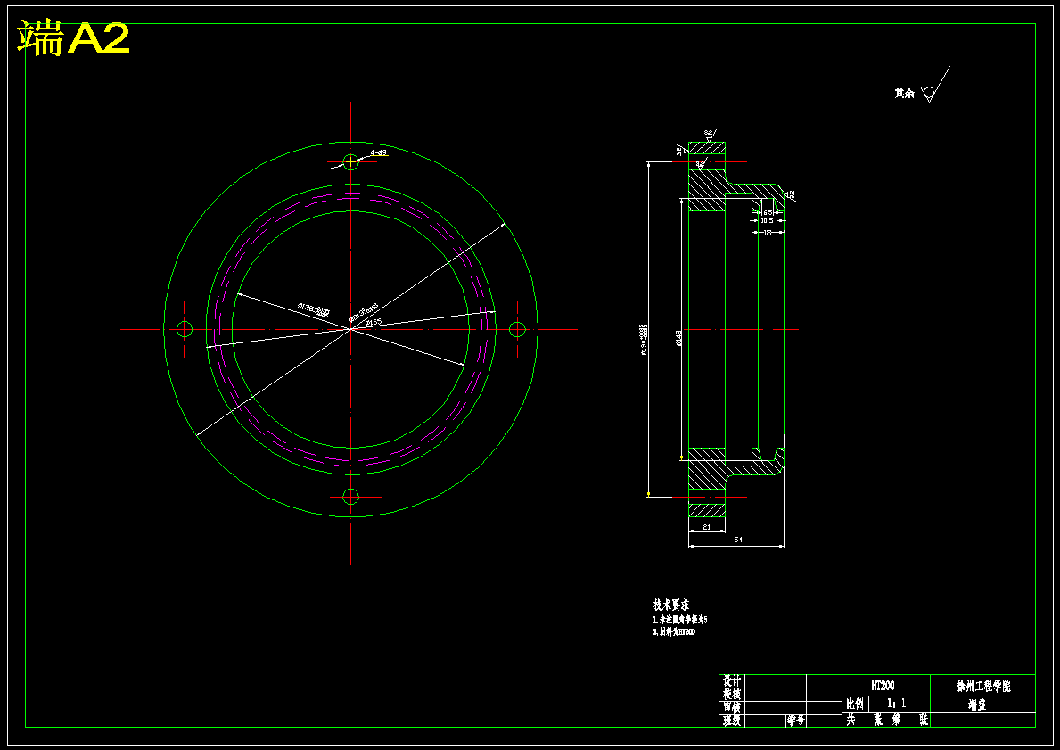This screenshot has height=750, width=1060.
Task: Click the roughness symbol at right chamfer of section
Action: [788, 194]
